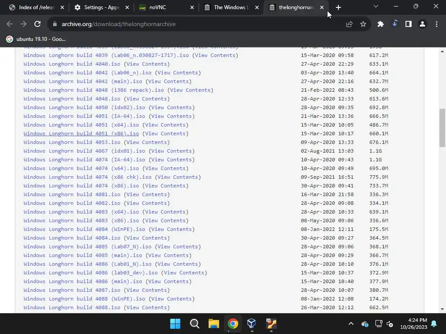
Task: Show hidden system tray icons chevron
Action: pyautogui.click(x=351, y=324)
